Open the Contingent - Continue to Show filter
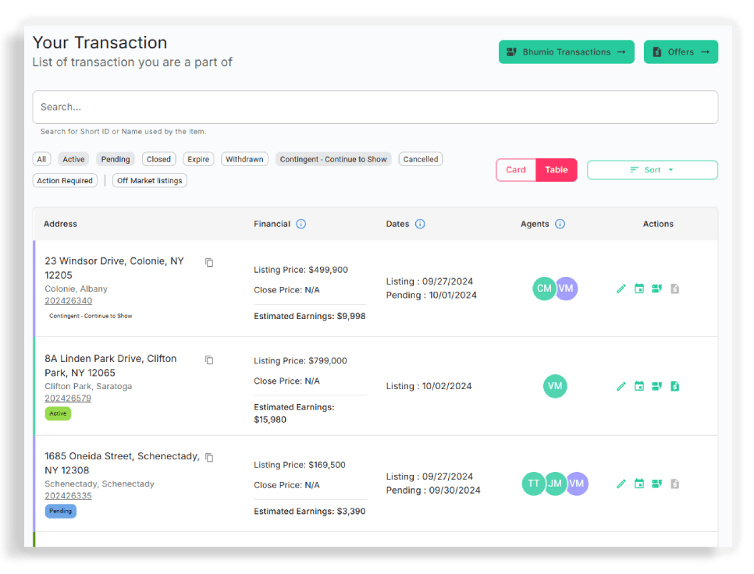Screen dimensions: 754x574 click(x=333, y=158)
